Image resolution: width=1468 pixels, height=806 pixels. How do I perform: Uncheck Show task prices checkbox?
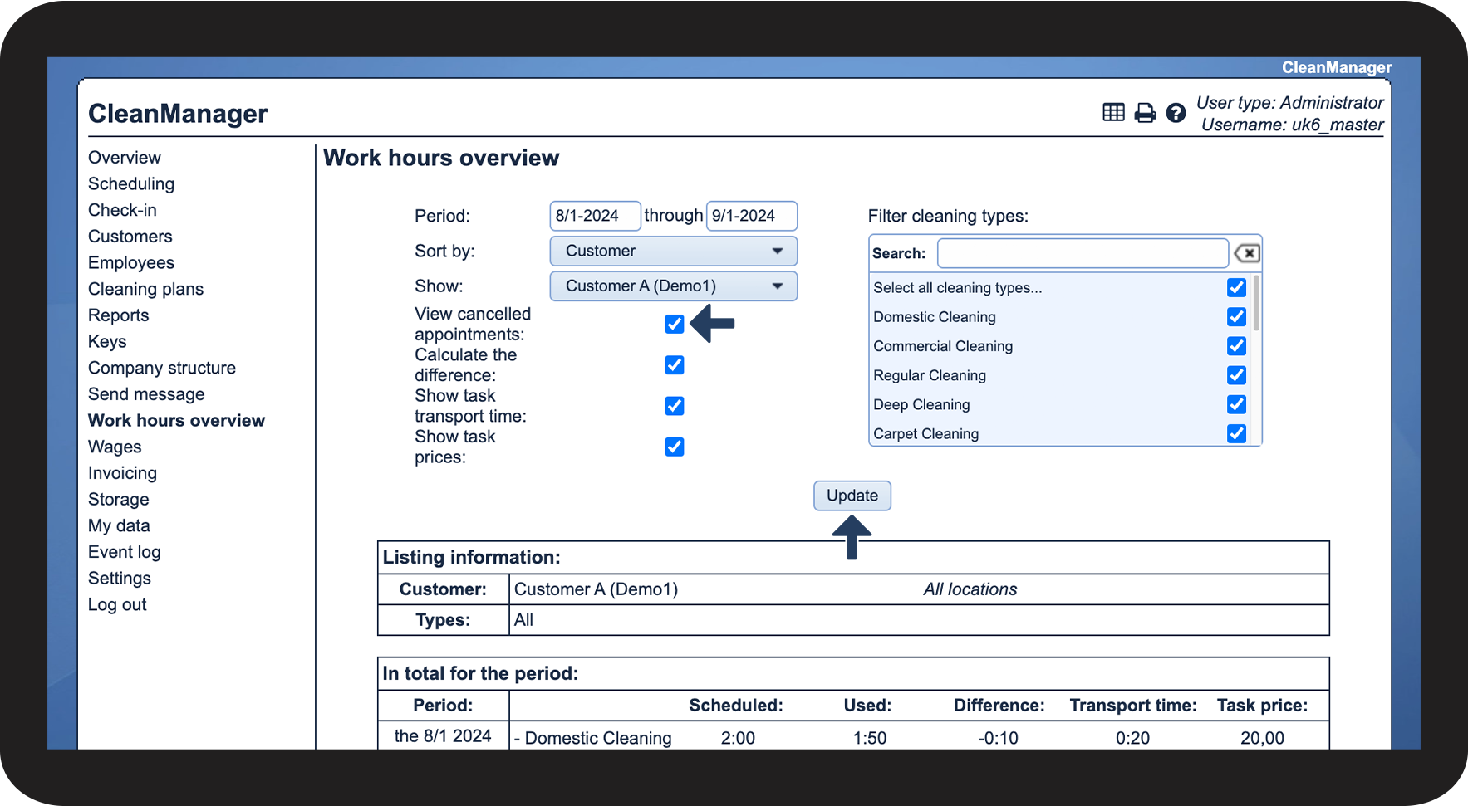click(x=675, y=447)
